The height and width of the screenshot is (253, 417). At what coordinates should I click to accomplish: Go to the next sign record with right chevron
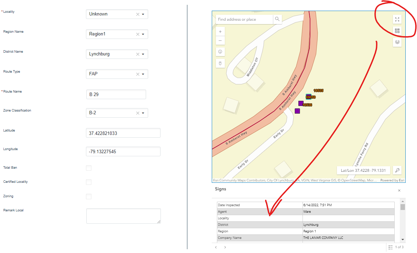(225, 247)
